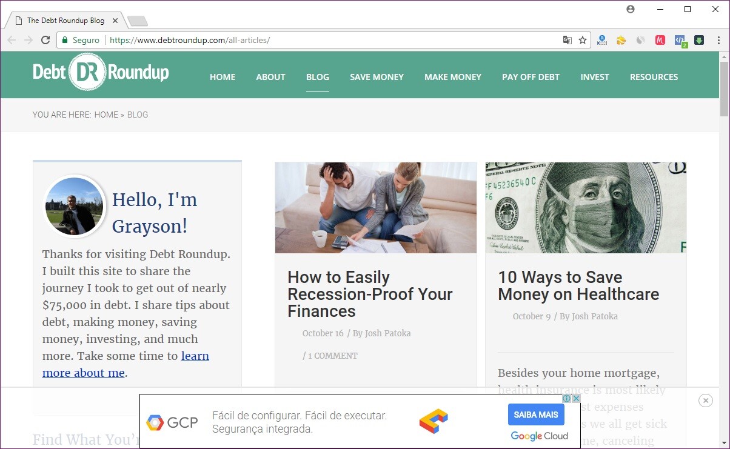Open 'How to Easily Recession-Proof Your Finances' article

[x=370, y=294]
